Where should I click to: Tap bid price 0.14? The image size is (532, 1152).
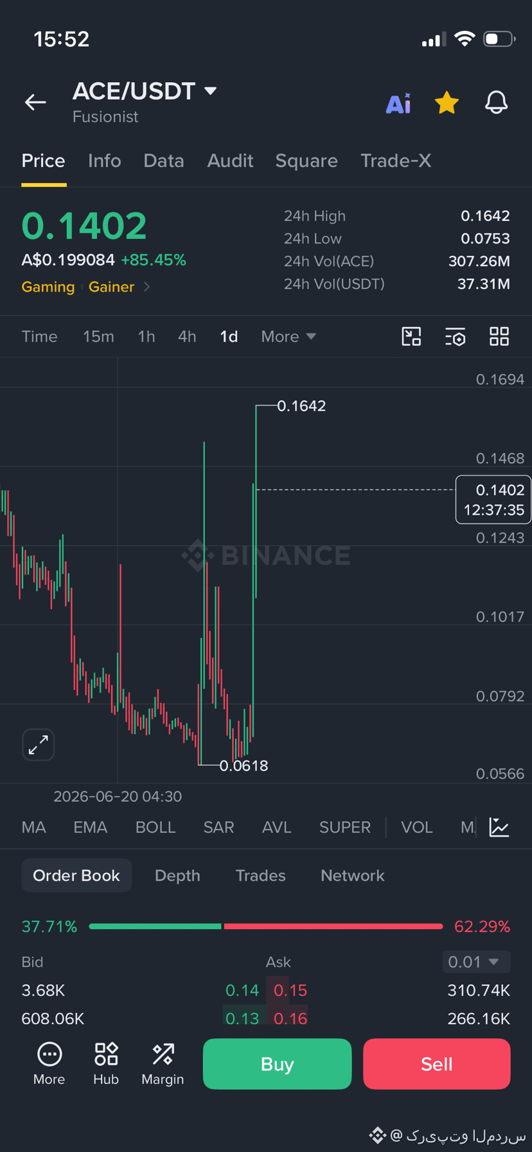click(242, 991)
